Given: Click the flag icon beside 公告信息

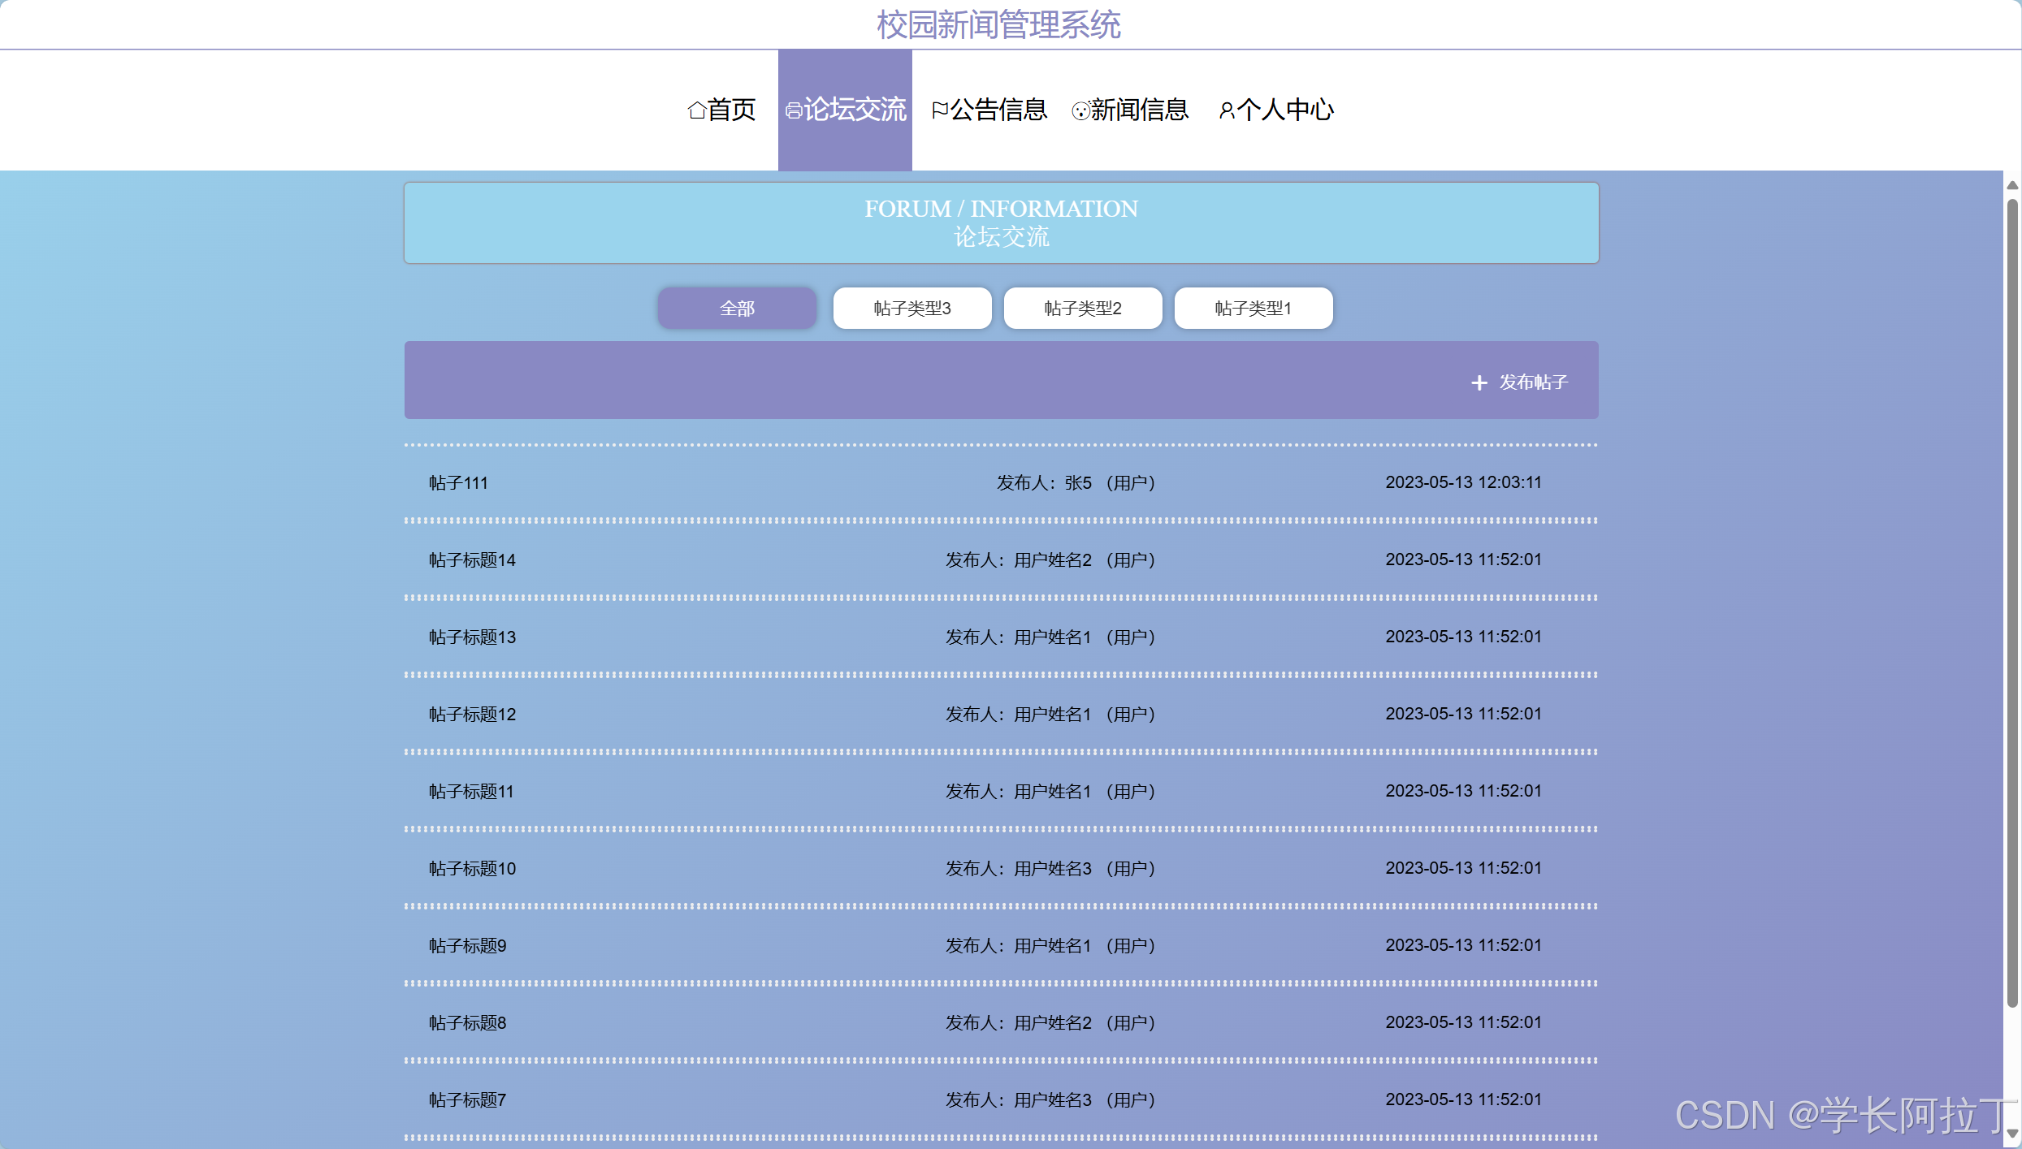Looking at the screenshot, I should (x=940, y=110).
